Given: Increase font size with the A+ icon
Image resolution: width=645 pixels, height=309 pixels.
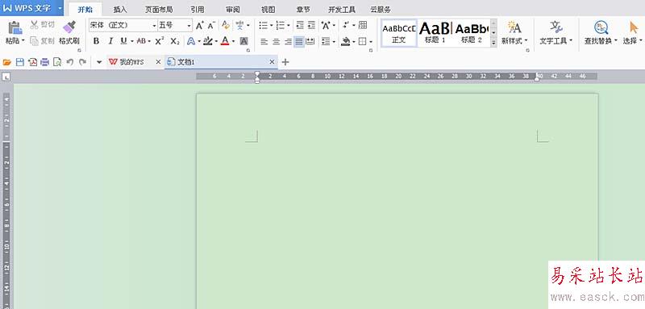Looking at the screenshot, I should (x=199, y=26).
